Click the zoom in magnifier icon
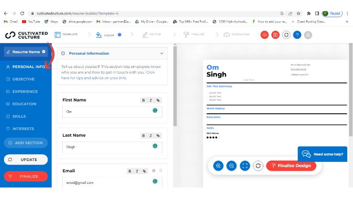The width and height of the screenshot is (353, 198). click(218, 166)
